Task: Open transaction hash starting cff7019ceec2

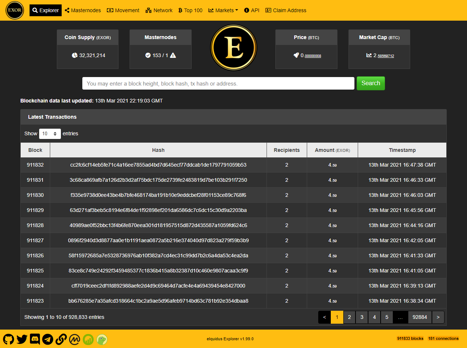Action: (158, 286)
